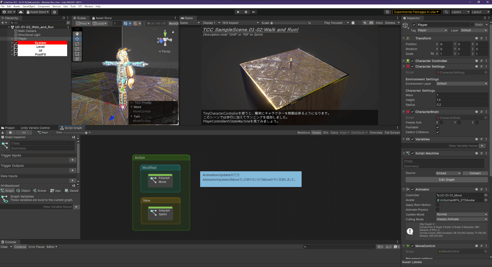This screenshot has width=492, height=267.
Task: Open the Culling Mode dropdown
Action: click(462, 219)
